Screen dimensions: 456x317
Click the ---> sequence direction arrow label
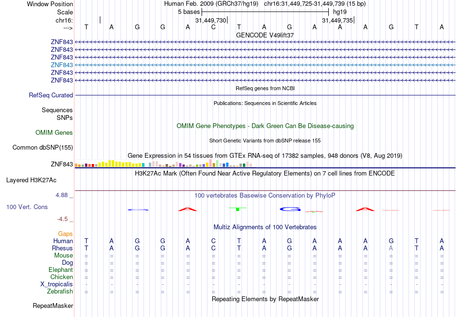[68, 28]
